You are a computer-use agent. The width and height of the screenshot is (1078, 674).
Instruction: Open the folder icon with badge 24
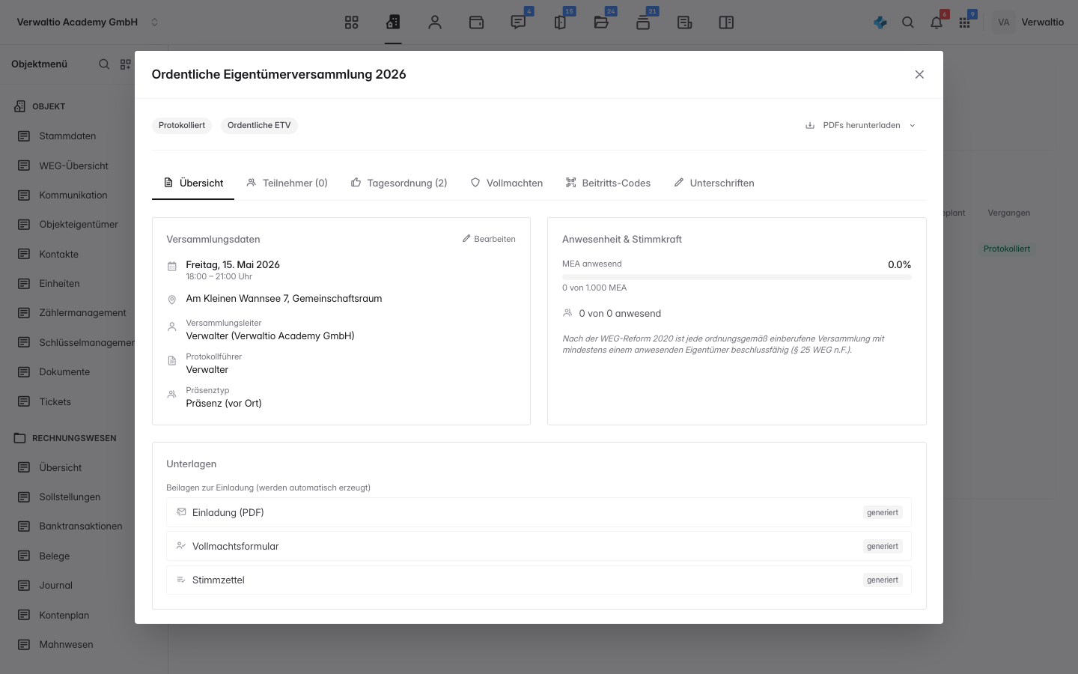point(601,22)
